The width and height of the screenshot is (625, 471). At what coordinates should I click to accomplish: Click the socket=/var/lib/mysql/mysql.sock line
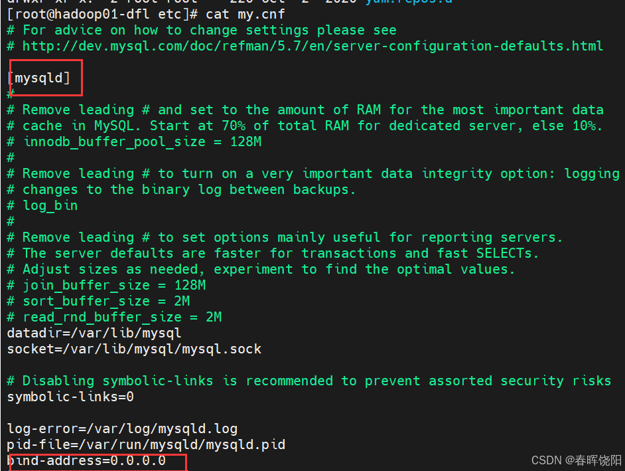134,349
